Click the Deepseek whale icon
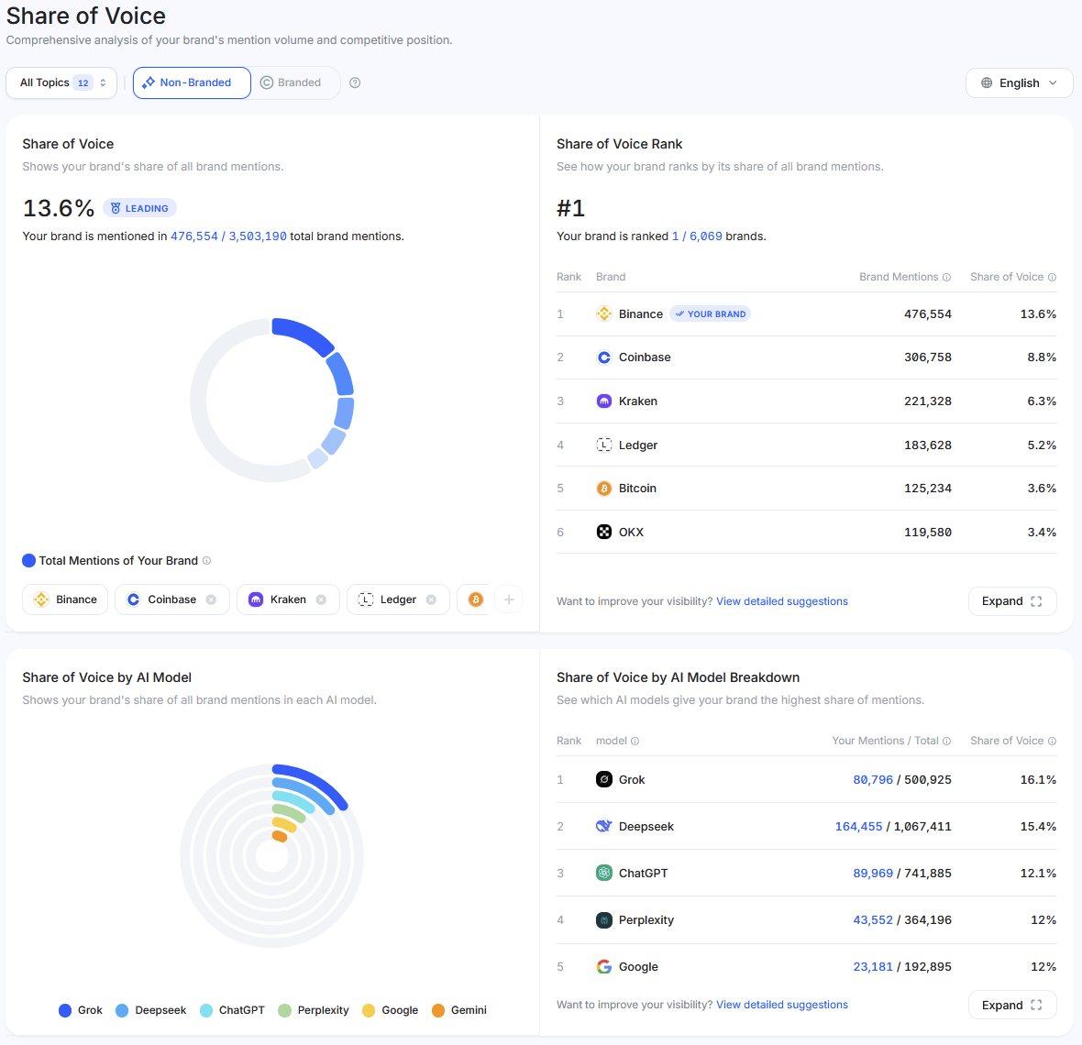1082x1045 pixels. click(604, 826)
